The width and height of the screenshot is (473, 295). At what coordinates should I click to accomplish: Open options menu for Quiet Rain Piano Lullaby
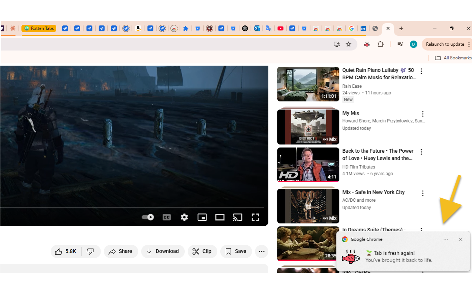421,71
